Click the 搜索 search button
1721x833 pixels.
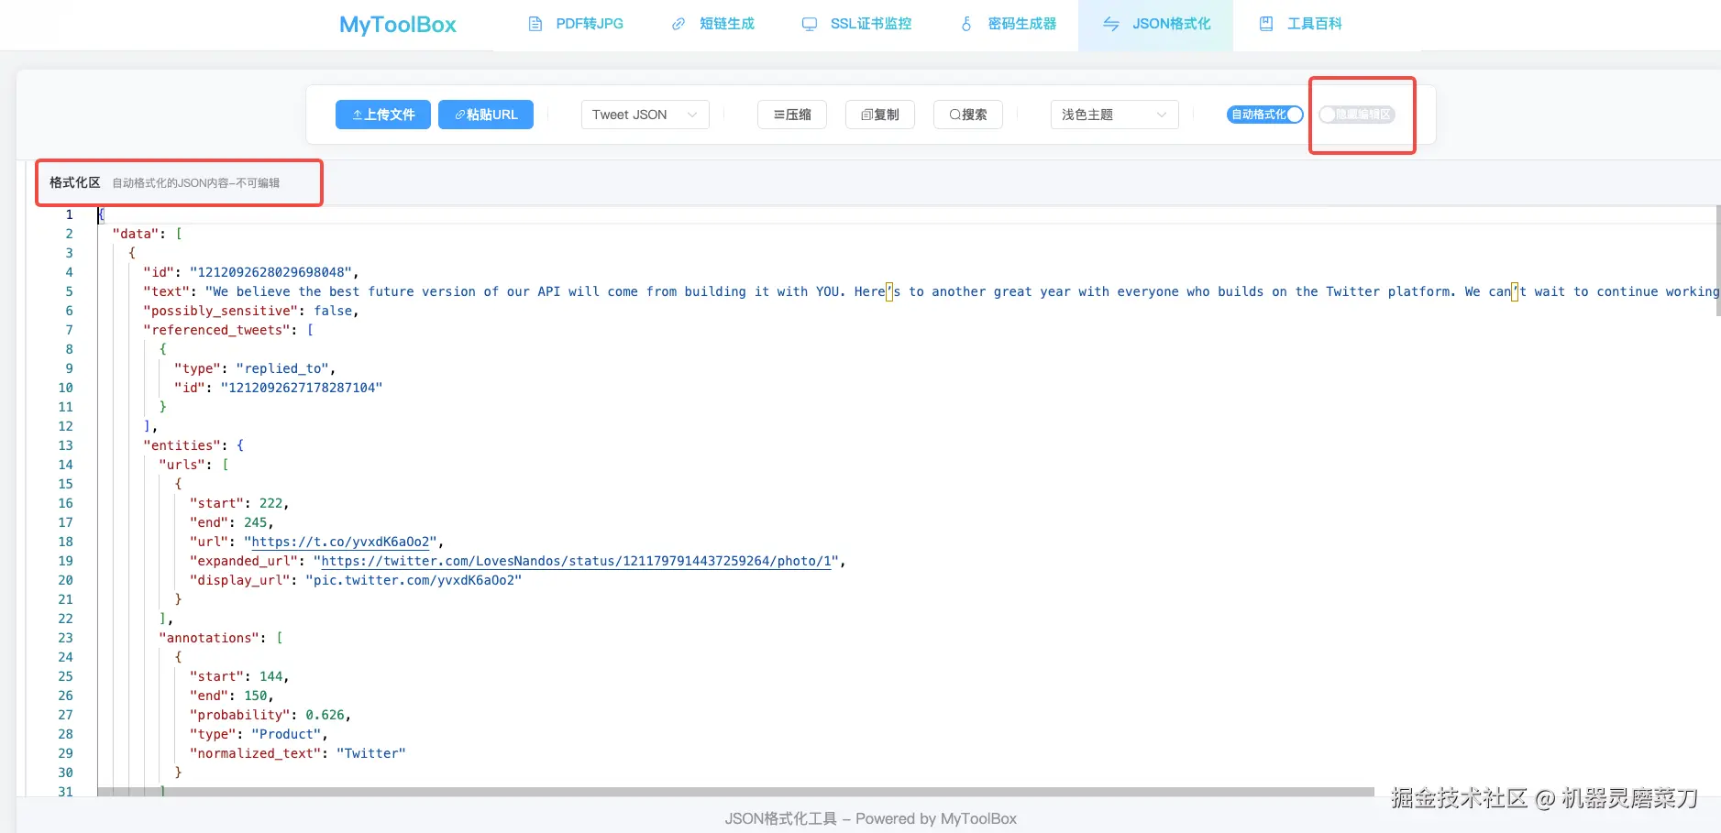968,115
